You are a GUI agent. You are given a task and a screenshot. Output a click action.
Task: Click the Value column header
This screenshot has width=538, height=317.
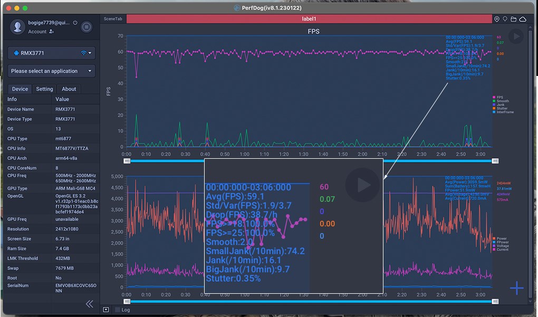click(62, 99)
